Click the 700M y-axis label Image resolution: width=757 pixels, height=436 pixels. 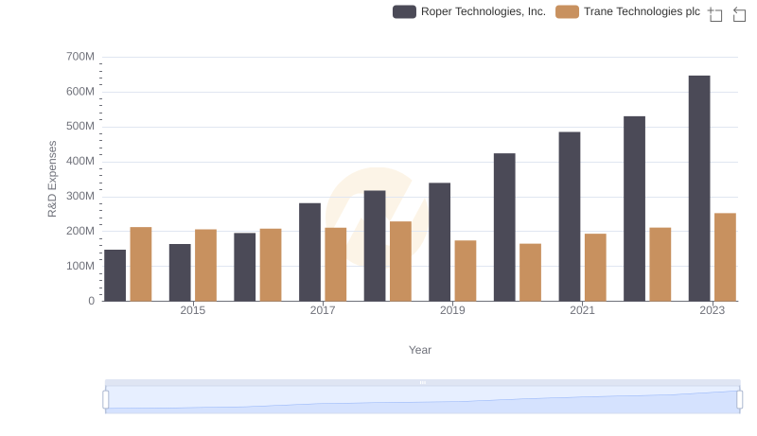click(x=80, y=57)
